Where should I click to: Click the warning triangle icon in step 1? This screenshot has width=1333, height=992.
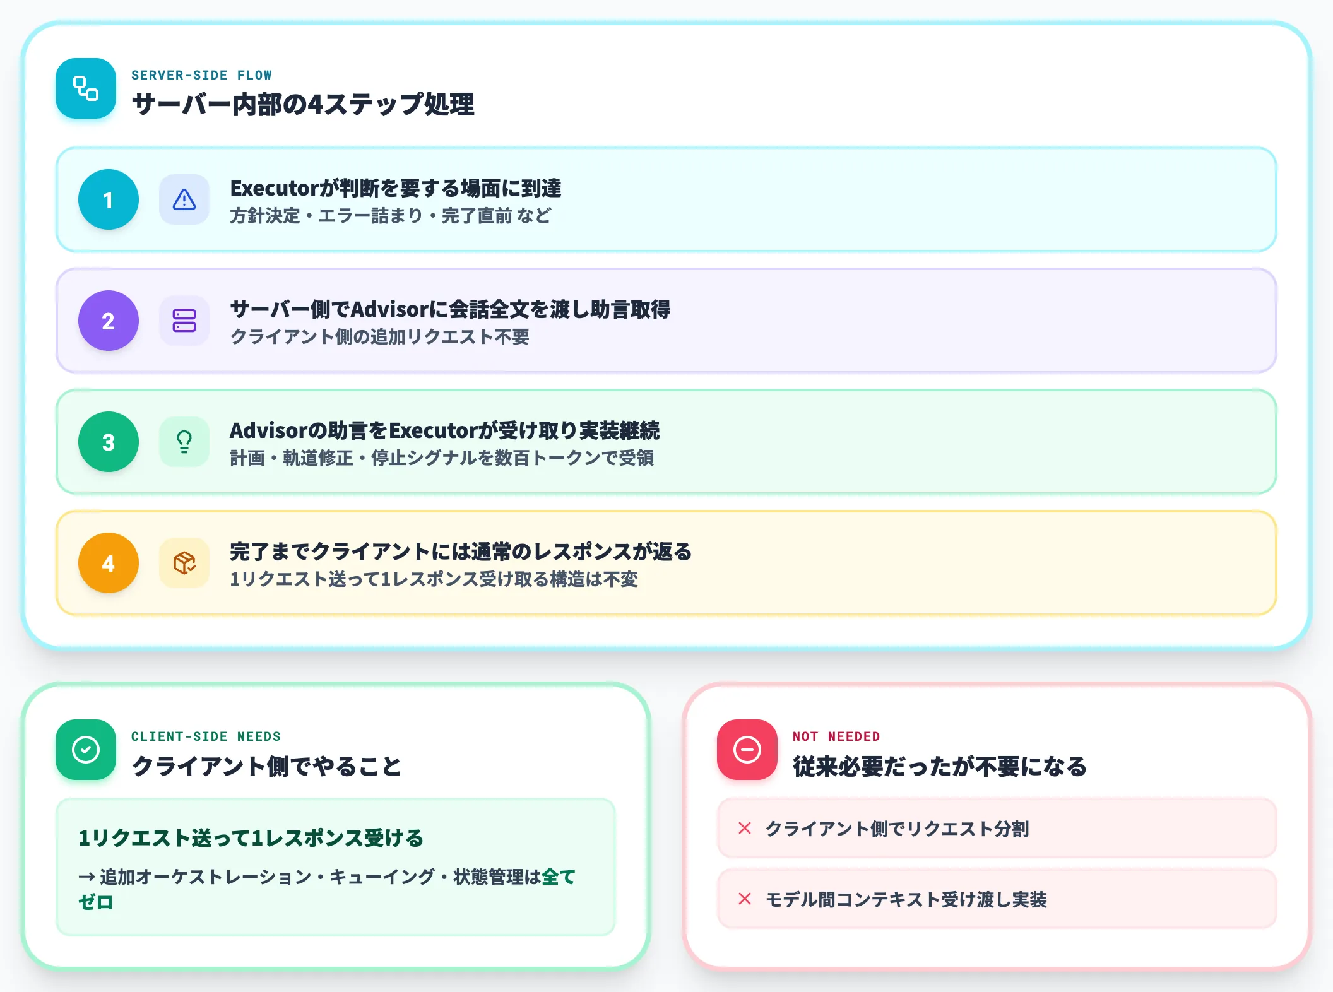[x=184, y=199]
